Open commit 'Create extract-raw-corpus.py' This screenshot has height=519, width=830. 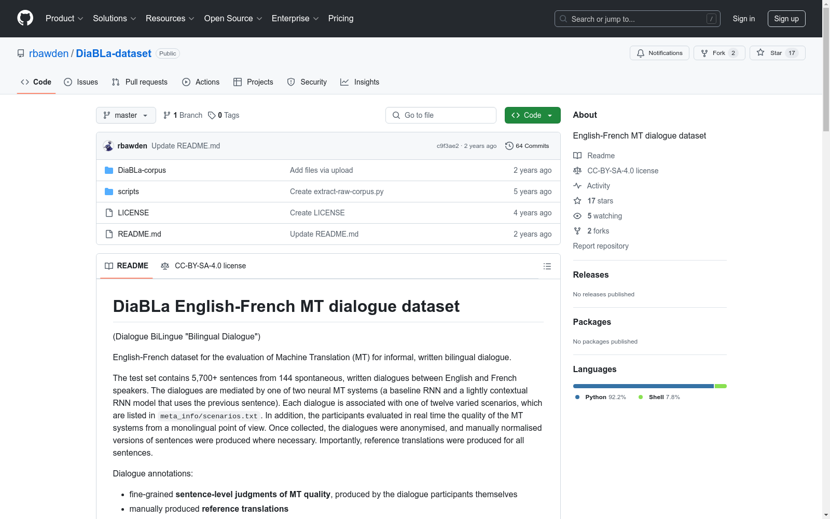point(337,192)
